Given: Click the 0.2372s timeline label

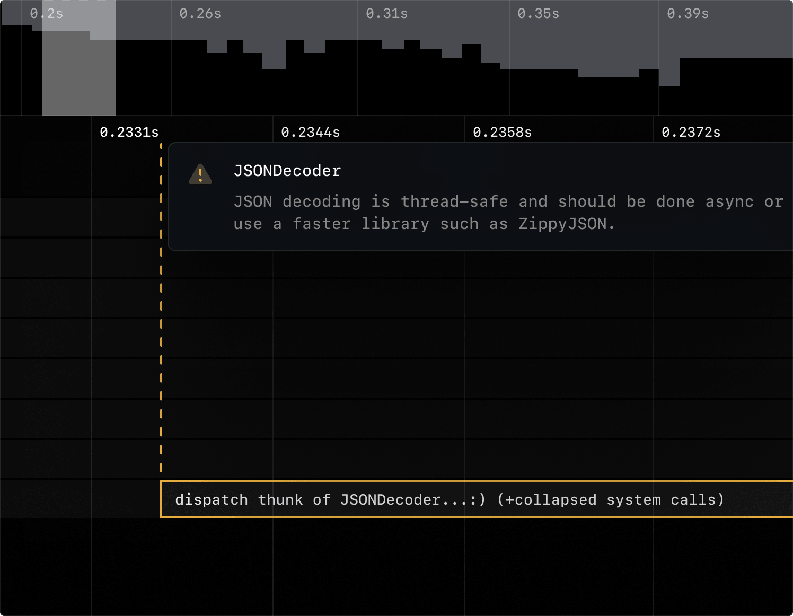Looking at the screenshot, I should [x=691, y=132].
